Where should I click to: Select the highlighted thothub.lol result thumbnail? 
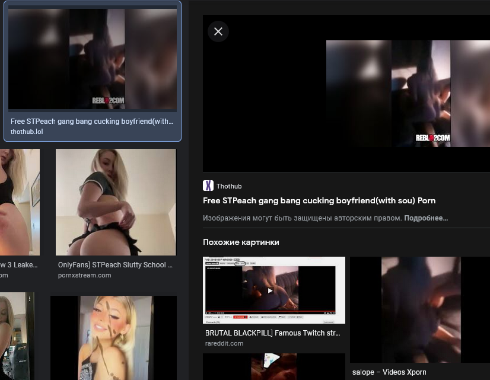(93, 59)
